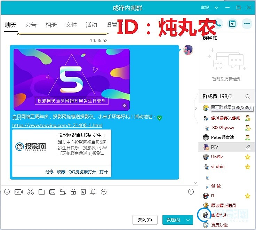Click the 投影网 link preview card title
Screen dimensions: 256x230
[81, 135]
